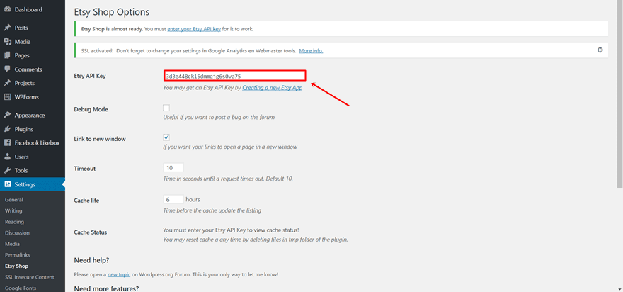Click the 'Timeout' label
This screenshot has width=623, height=292.
[85, 169]
